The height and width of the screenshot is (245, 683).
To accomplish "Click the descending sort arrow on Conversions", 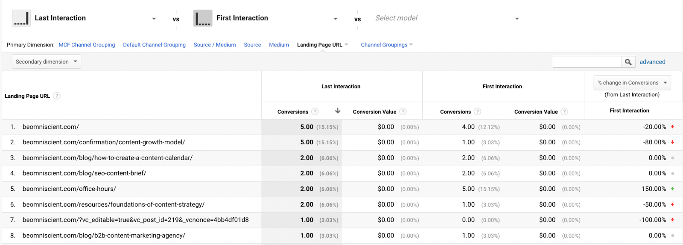I will tap(338, 111).
